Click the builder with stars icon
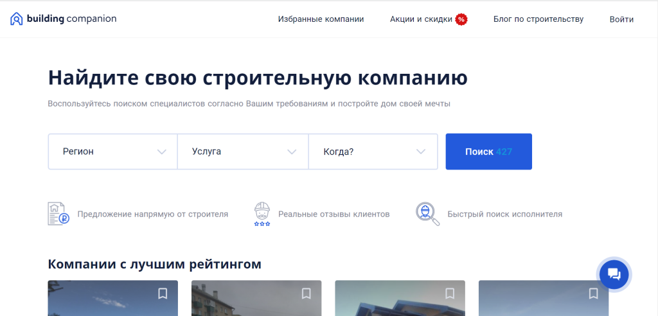This screenshot has width=658, height=316. 262,214
